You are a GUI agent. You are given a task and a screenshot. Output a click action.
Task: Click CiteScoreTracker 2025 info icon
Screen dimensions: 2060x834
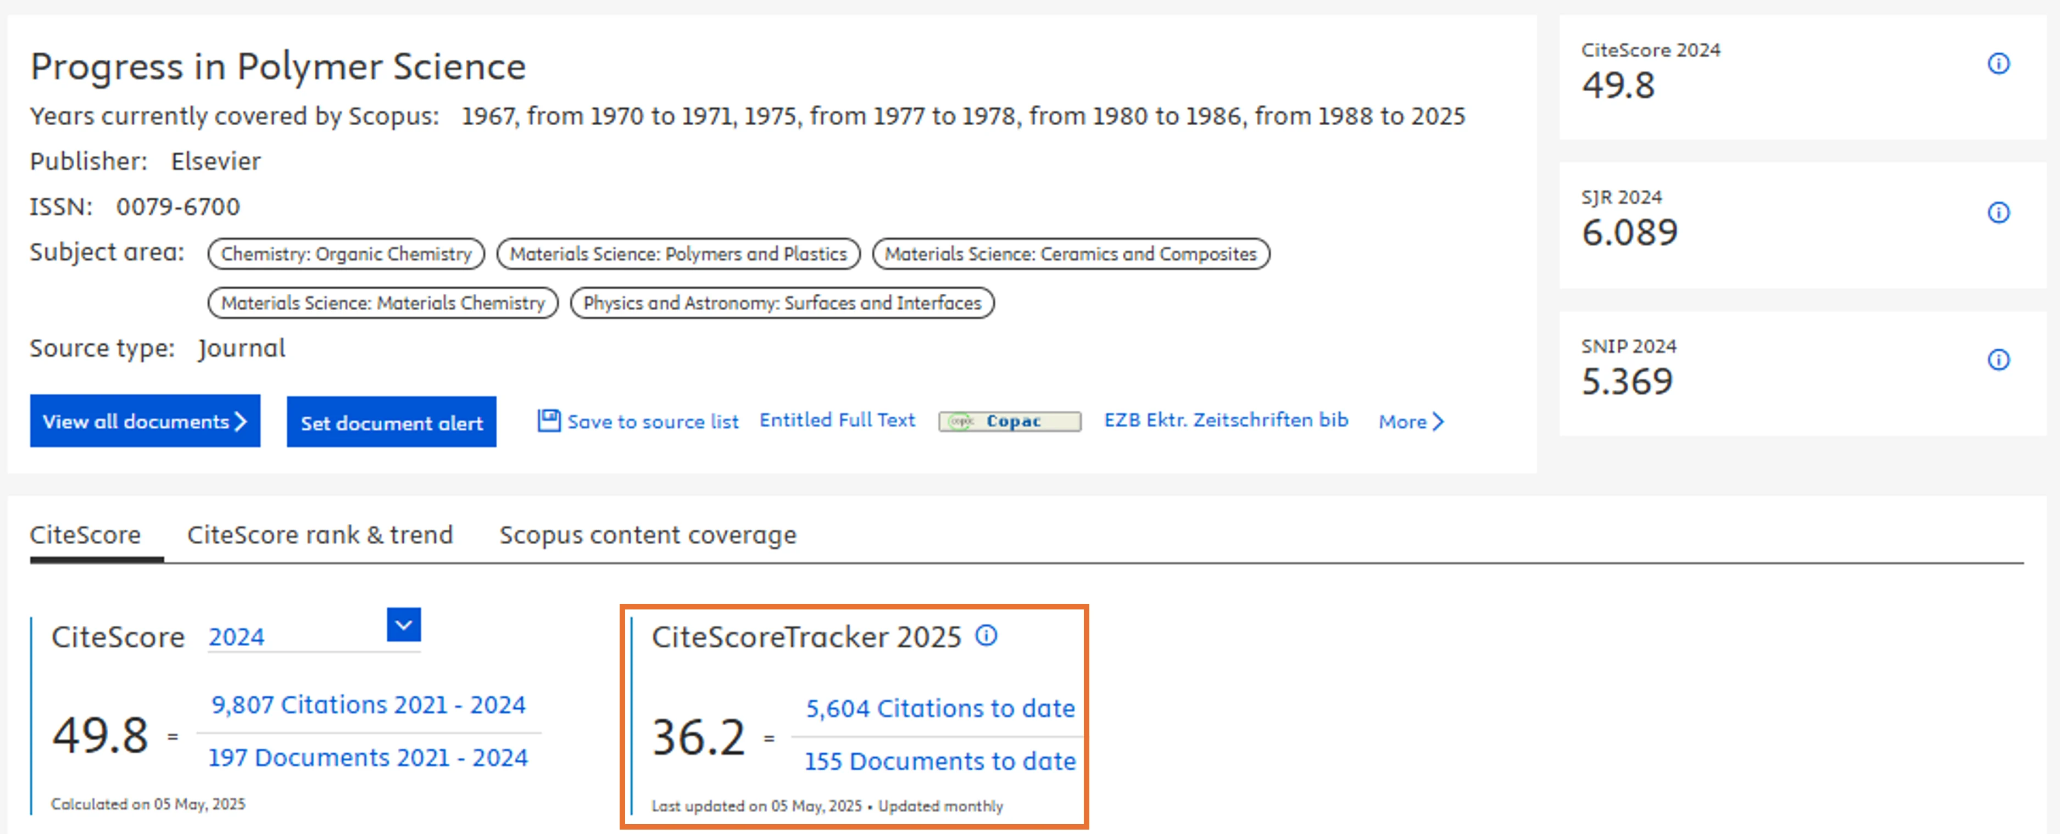[x=986, y=636]
